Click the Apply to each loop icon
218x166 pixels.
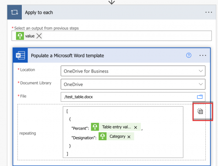(x=14, y=12)
